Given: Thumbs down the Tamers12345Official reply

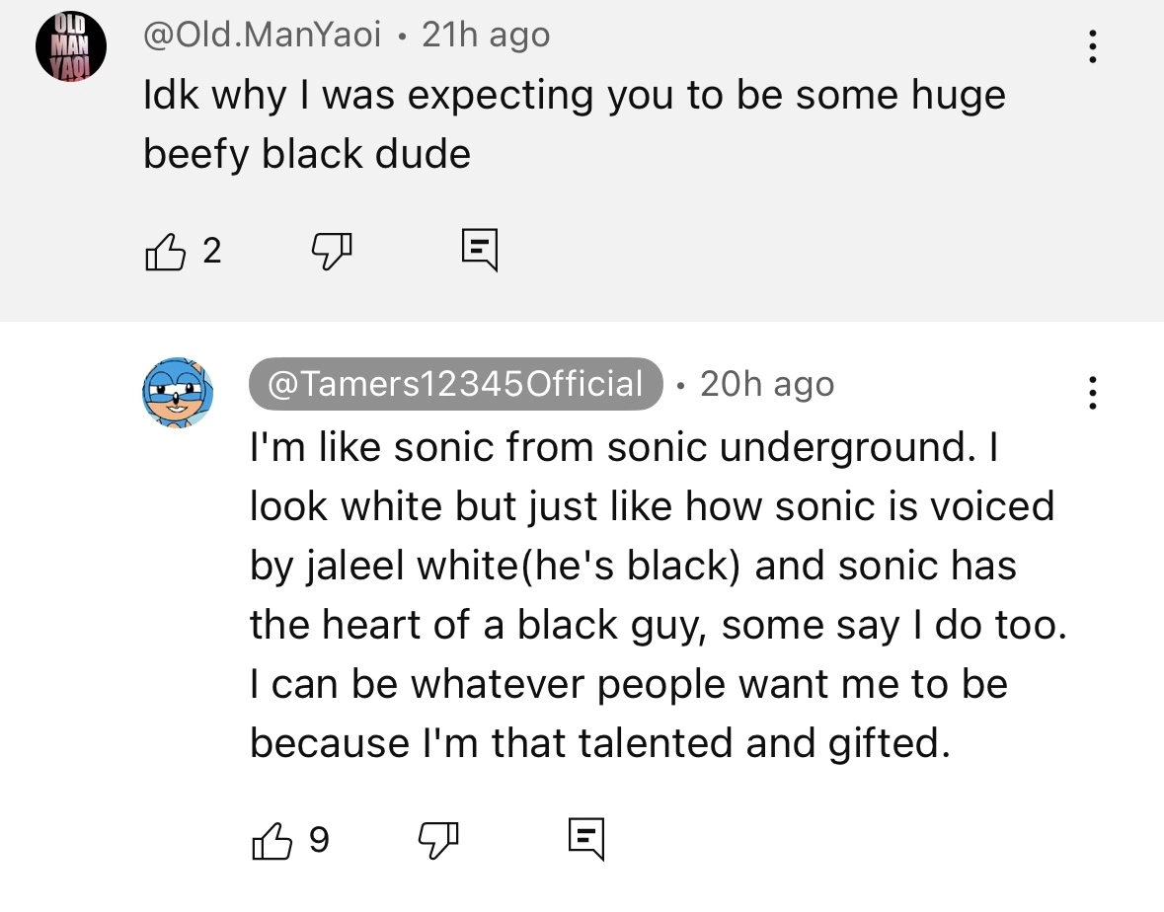Looking at the screenshot, I should point(438,841).
